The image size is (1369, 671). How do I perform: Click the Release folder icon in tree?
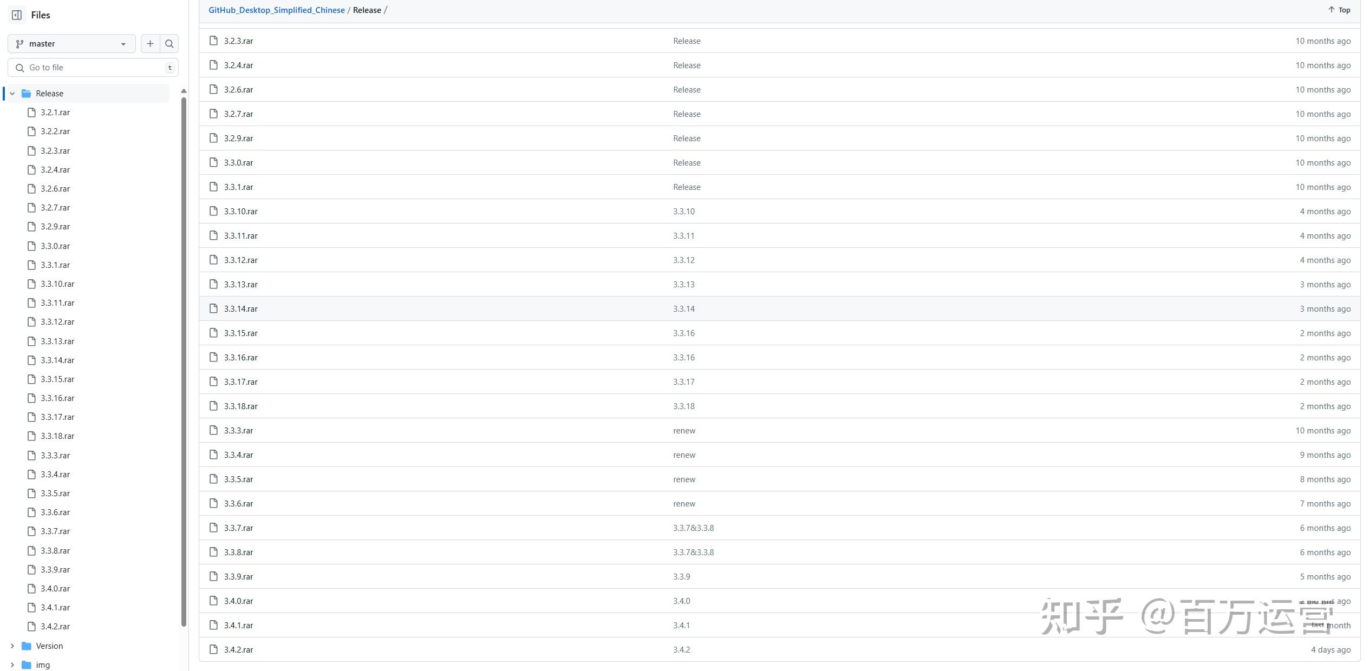click(26, 94)
